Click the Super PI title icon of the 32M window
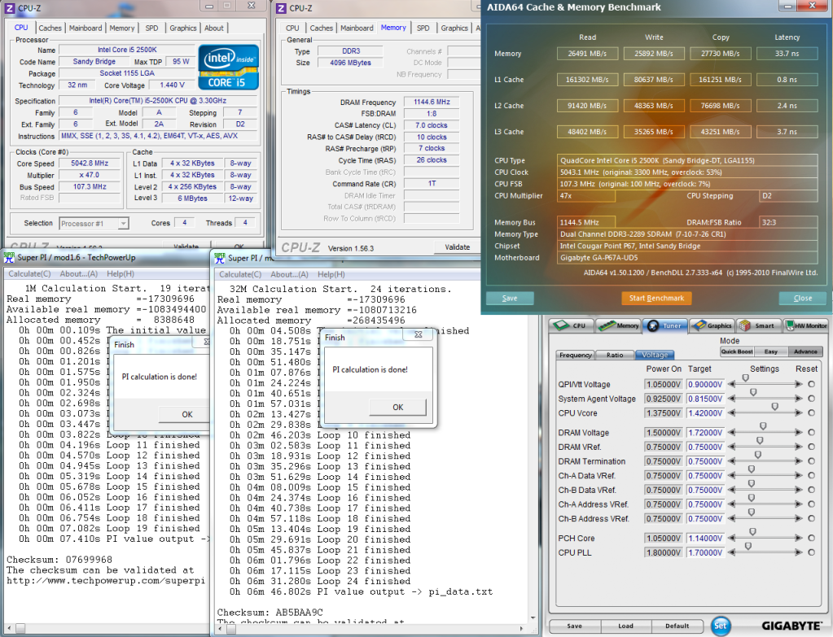 point(220,258)
